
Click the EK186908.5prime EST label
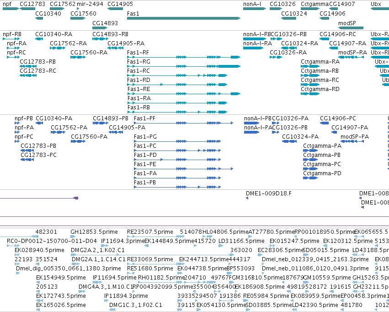coord(260,287)
